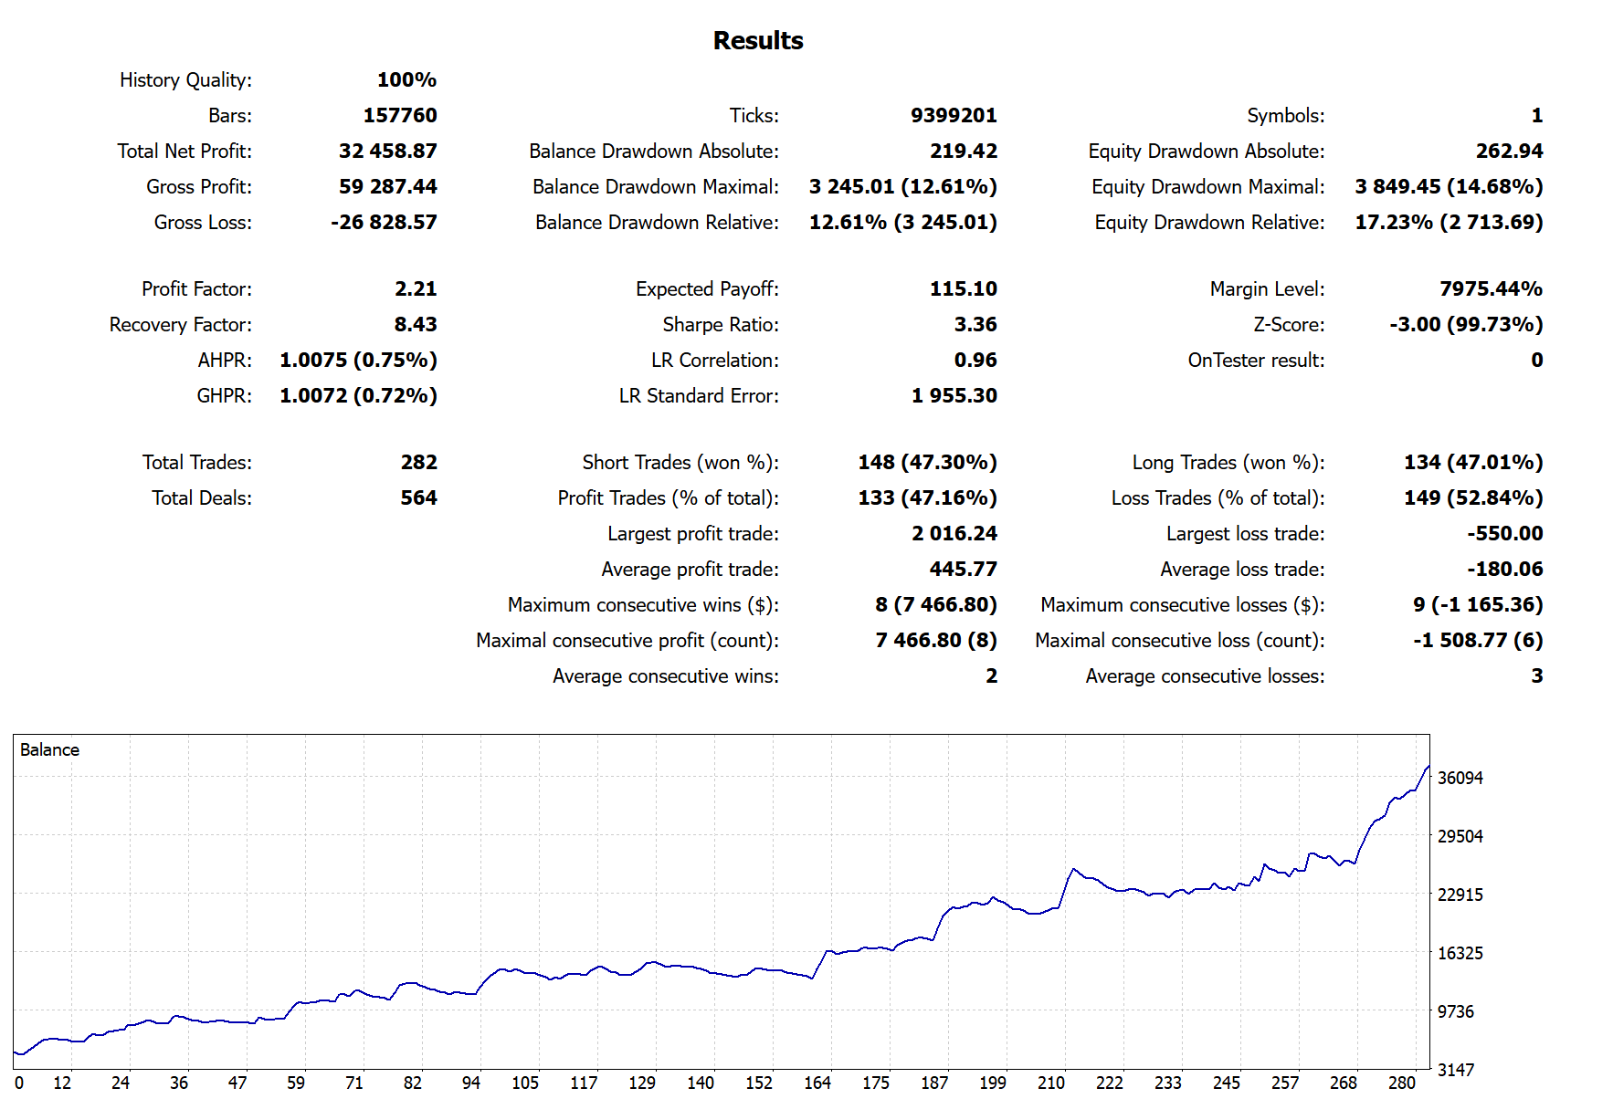Select the Expected Payoff value "115.10"
Viewport: 1613px width, 1099px height.
coord(964,289)
